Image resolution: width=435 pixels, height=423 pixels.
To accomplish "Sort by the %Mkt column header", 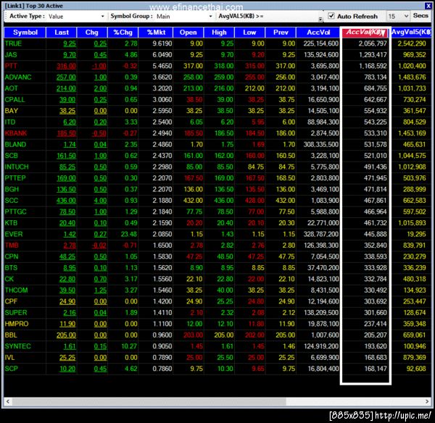I will 156,33.
